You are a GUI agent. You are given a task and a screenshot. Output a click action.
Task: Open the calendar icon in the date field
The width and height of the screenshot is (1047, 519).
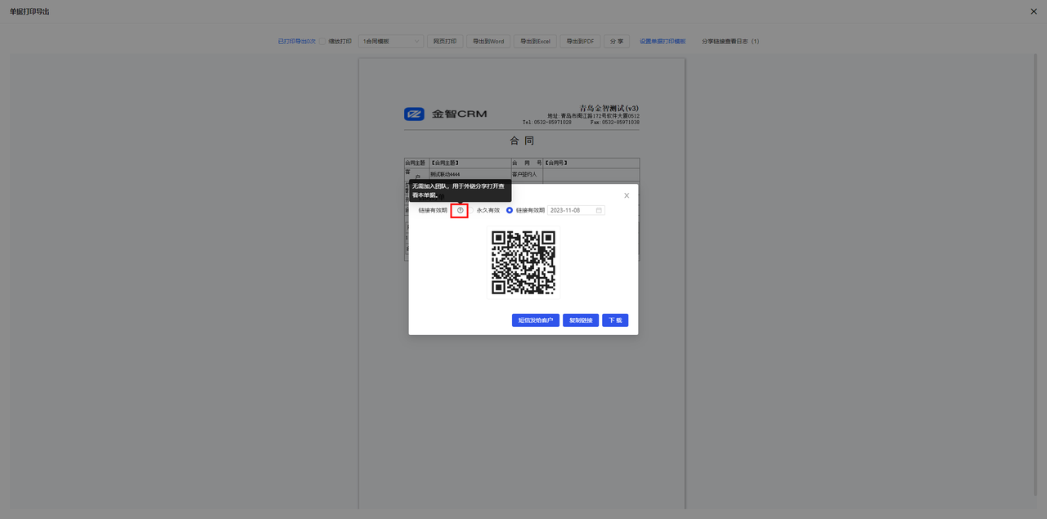click(599, 210)
